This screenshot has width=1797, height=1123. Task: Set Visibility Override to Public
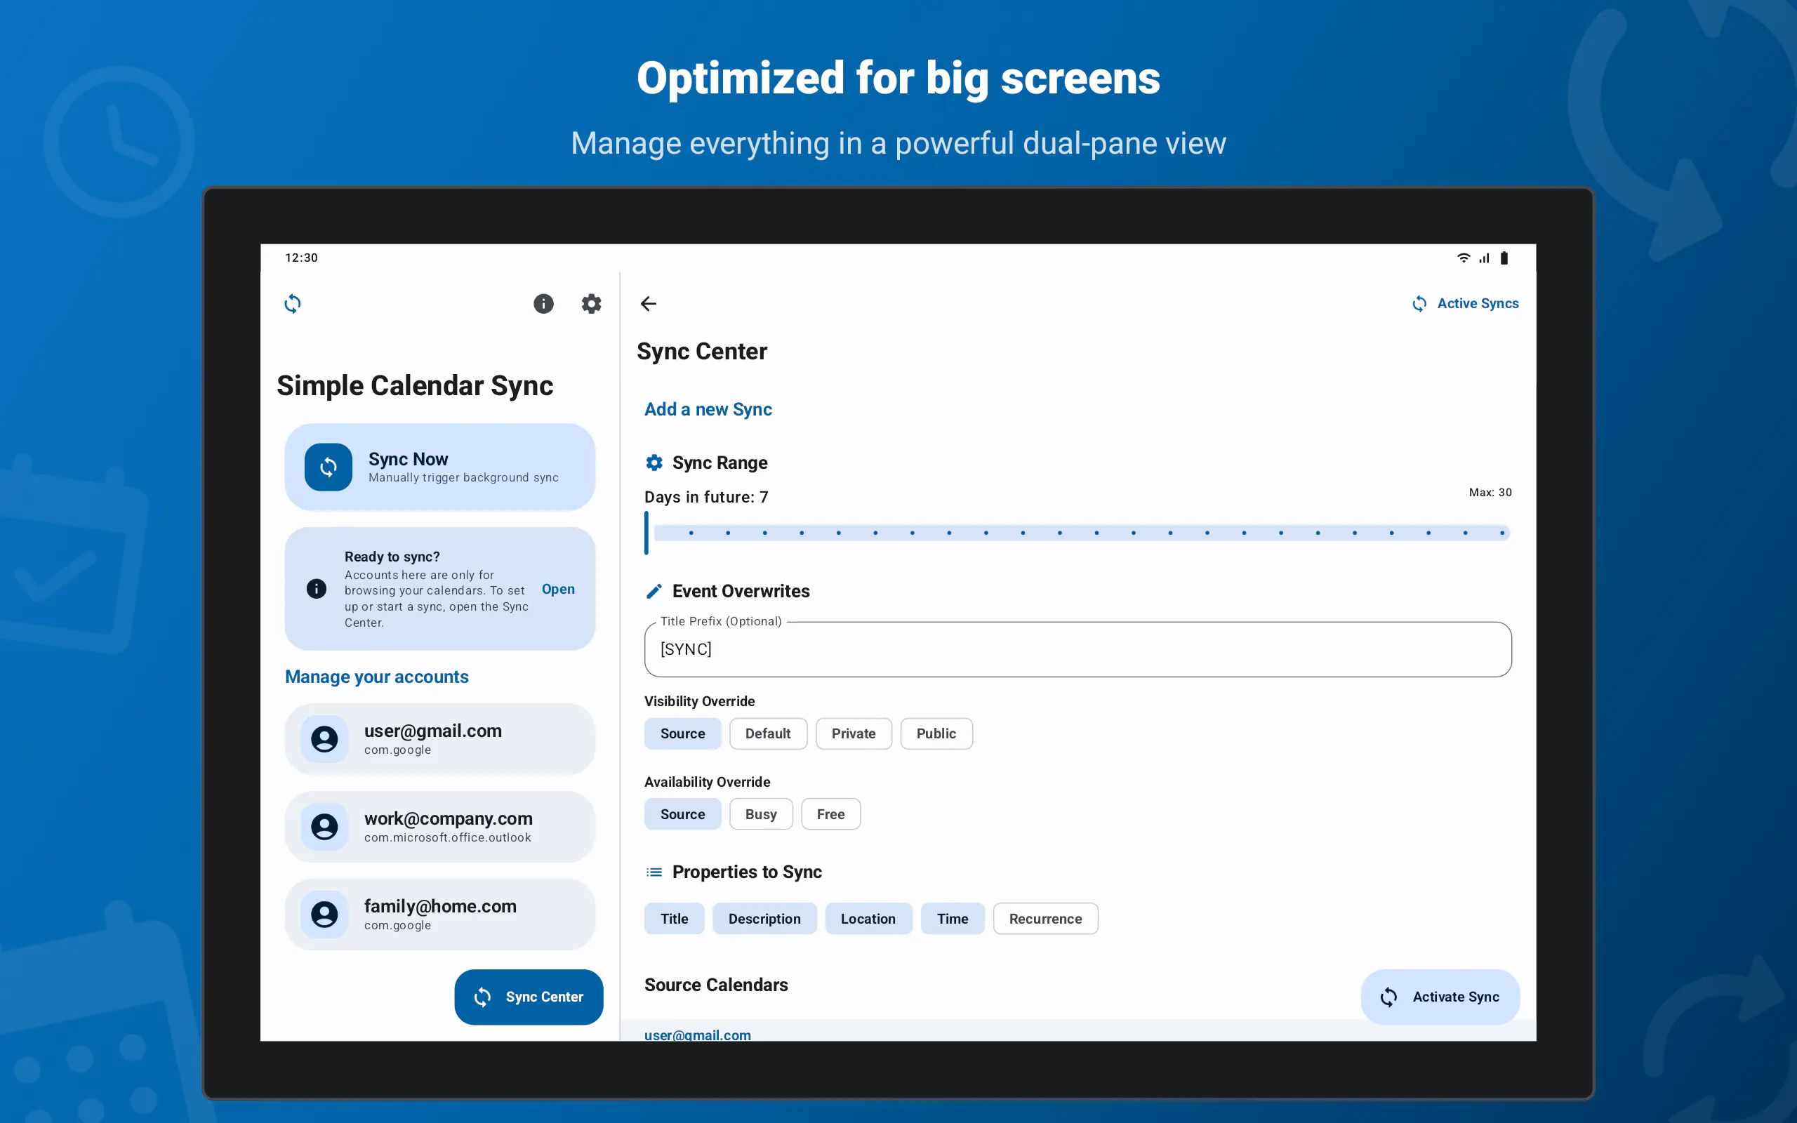936,734
